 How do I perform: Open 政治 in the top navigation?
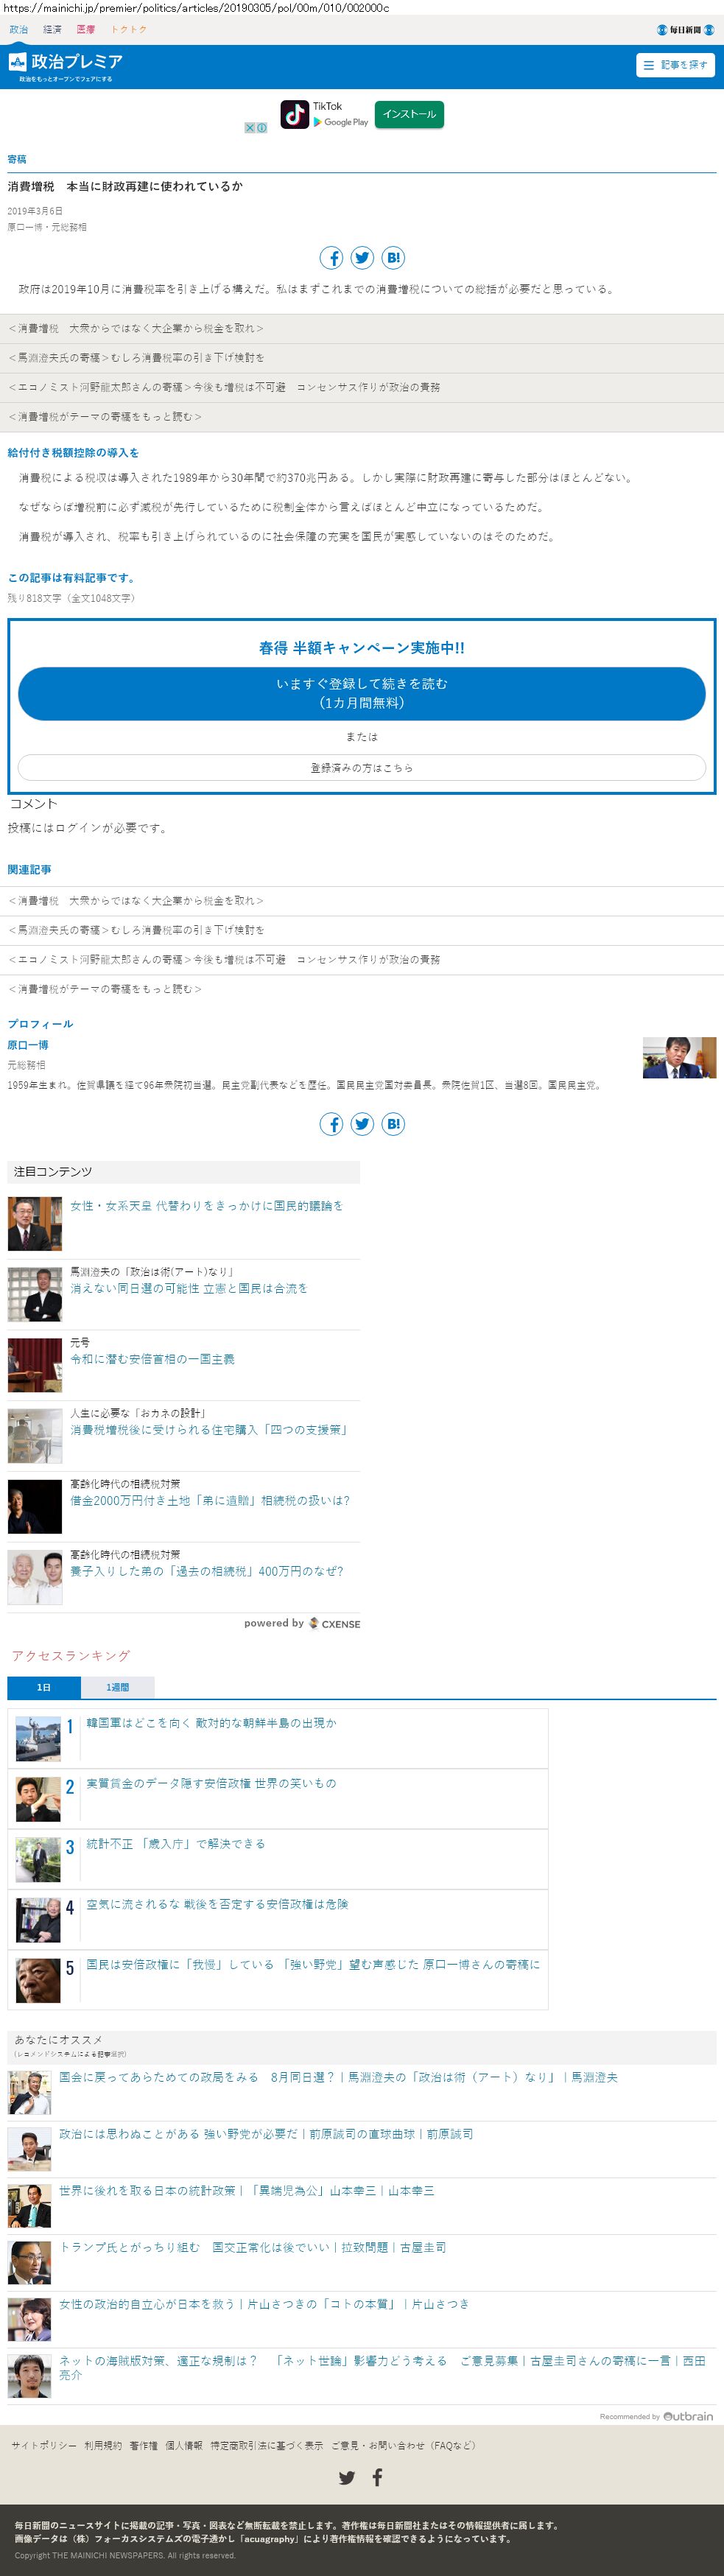pos(19,30)
